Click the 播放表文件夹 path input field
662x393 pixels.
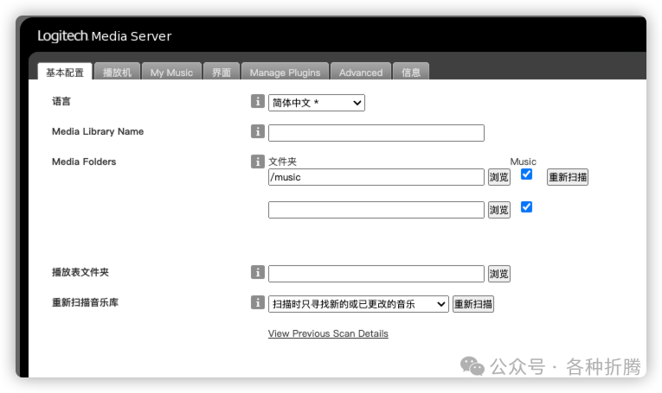[376, 274]
